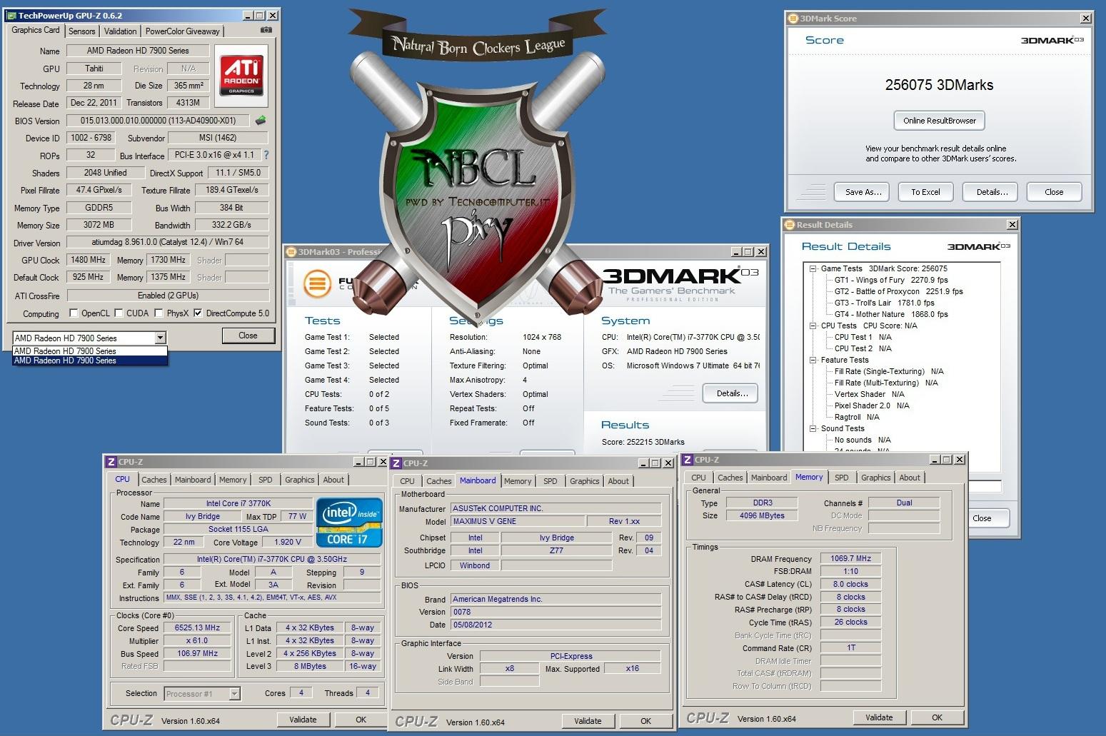This screenshot has height=736, width=1106.
Task: Click the Intel Core i7 logo in CPU-Z
Action: (x=348, y=523)
